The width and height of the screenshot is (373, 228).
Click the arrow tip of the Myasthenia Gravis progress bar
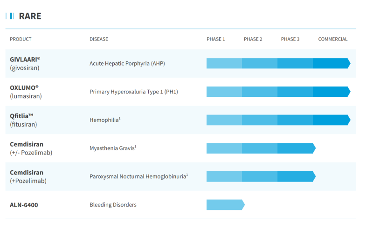(x=313, y=148)
